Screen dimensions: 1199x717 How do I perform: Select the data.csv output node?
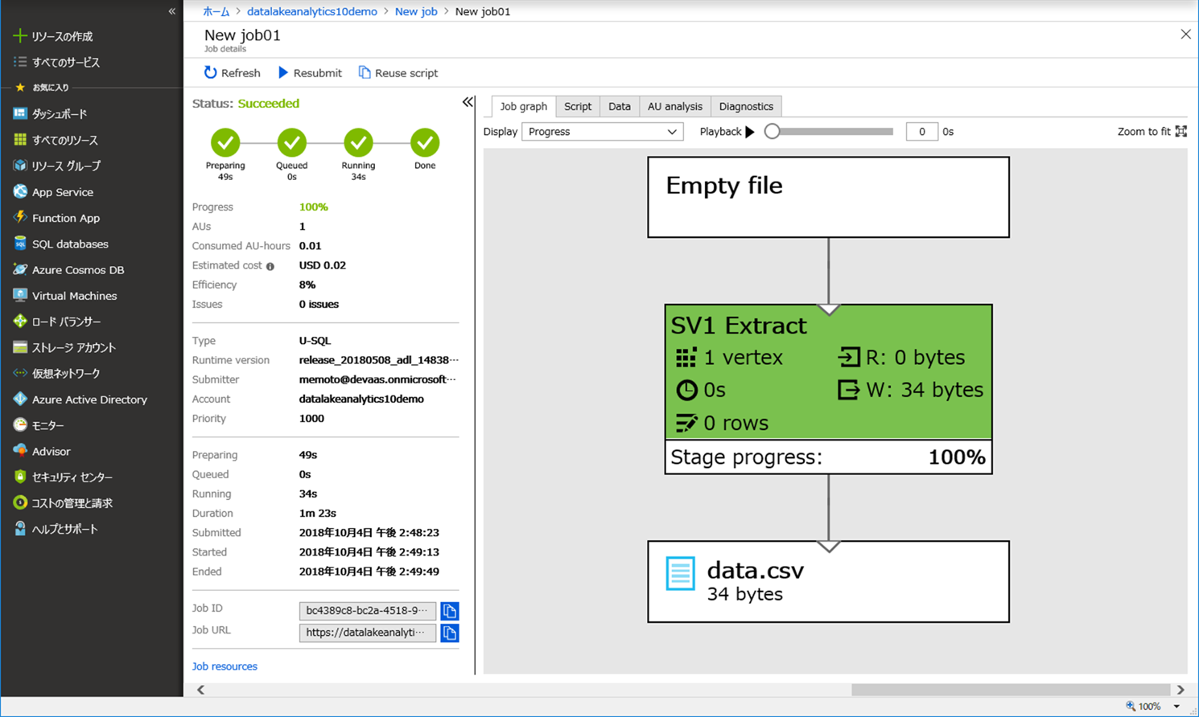point(829,582)
